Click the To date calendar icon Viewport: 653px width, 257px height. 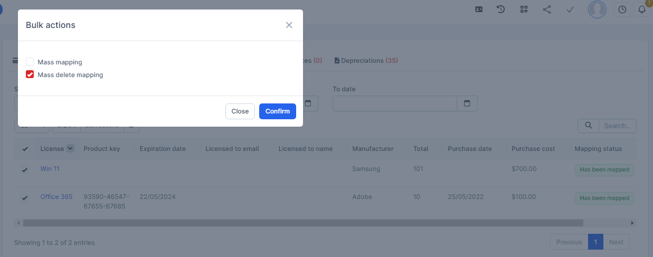[467, 103]
